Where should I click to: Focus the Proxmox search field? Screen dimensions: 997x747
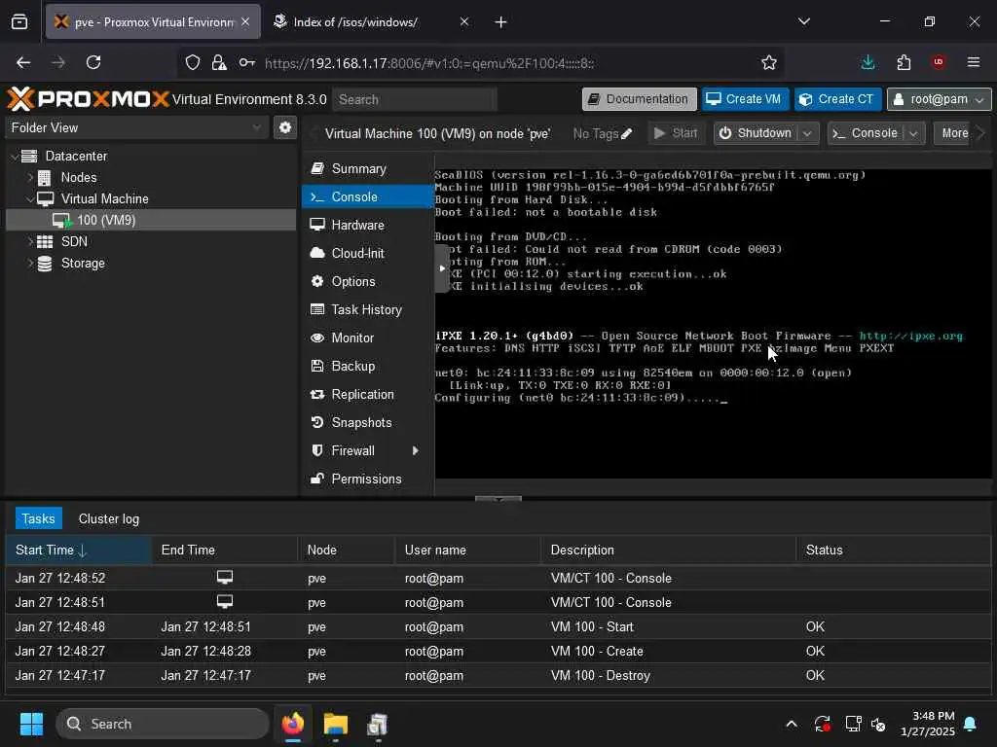[415, 99]
